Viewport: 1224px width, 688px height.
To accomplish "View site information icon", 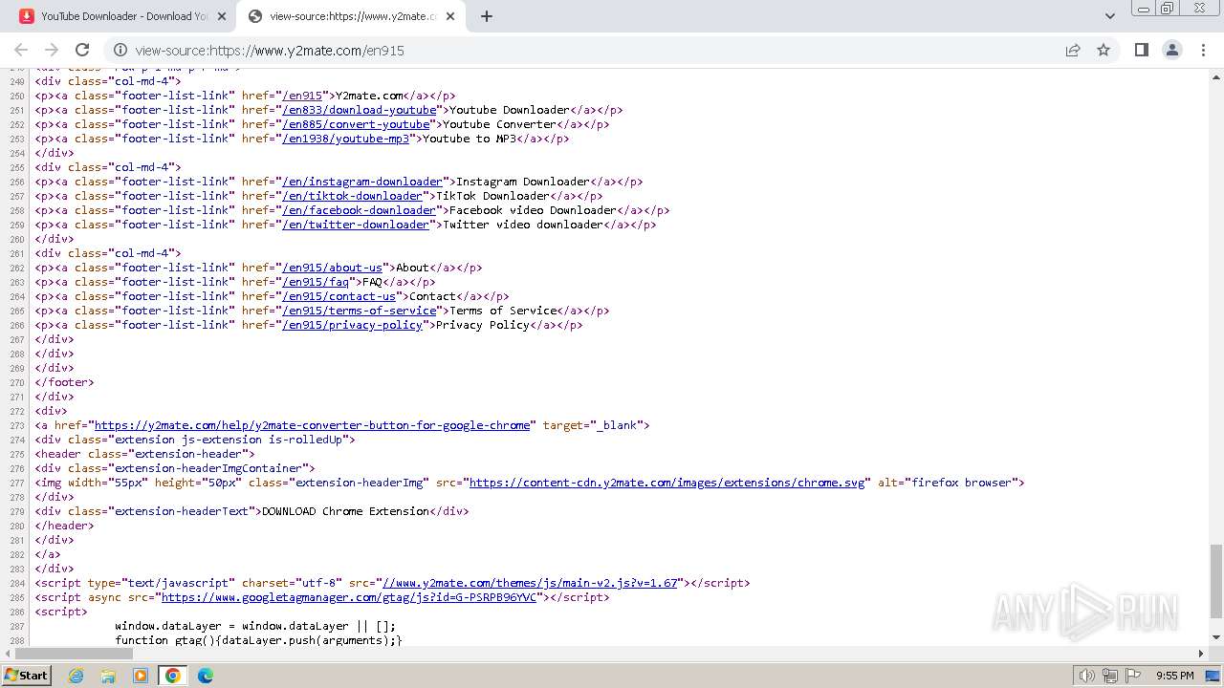I will coord(120,51).
